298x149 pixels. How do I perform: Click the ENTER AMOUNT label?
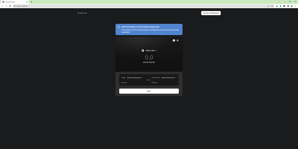coord(149,62)
